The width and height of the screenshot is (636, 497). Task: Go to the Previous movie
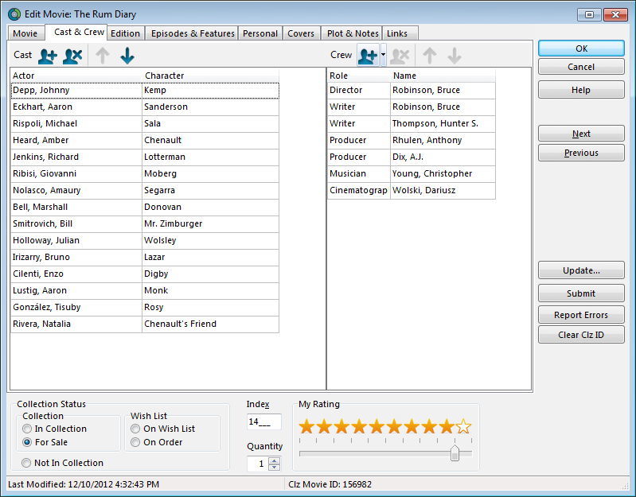(x=581, y=153)
